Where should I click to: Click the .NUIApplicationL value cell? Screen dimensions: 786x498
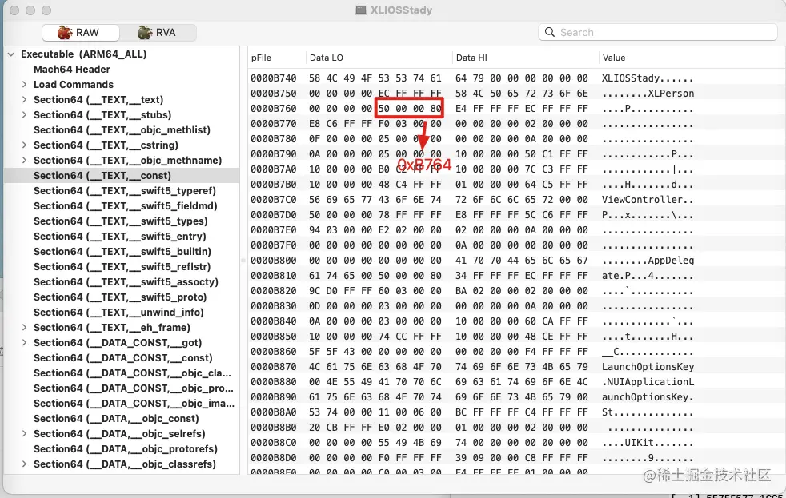coord(648,382)
